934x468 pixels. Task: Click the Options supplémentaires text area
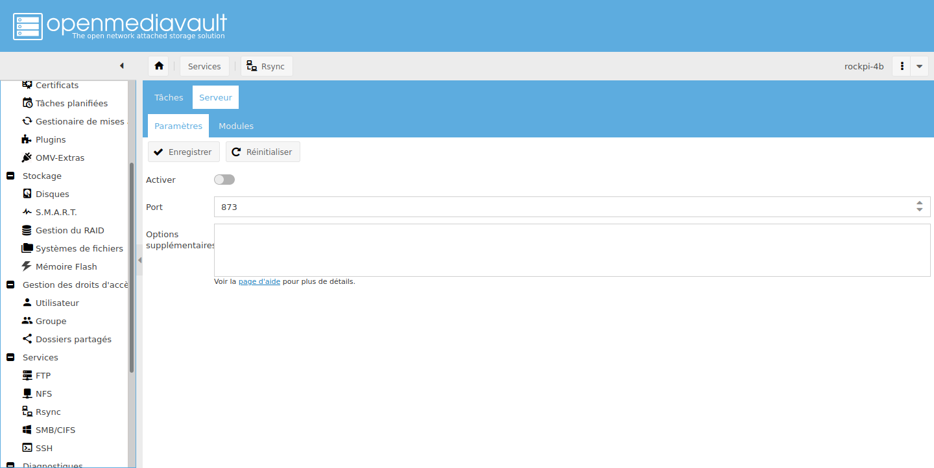[571, 250]
